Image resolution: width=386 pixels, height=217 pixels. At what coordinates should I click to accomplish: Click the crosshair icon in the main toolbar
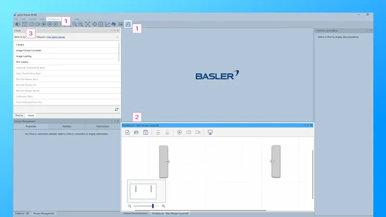coord(95,24)
